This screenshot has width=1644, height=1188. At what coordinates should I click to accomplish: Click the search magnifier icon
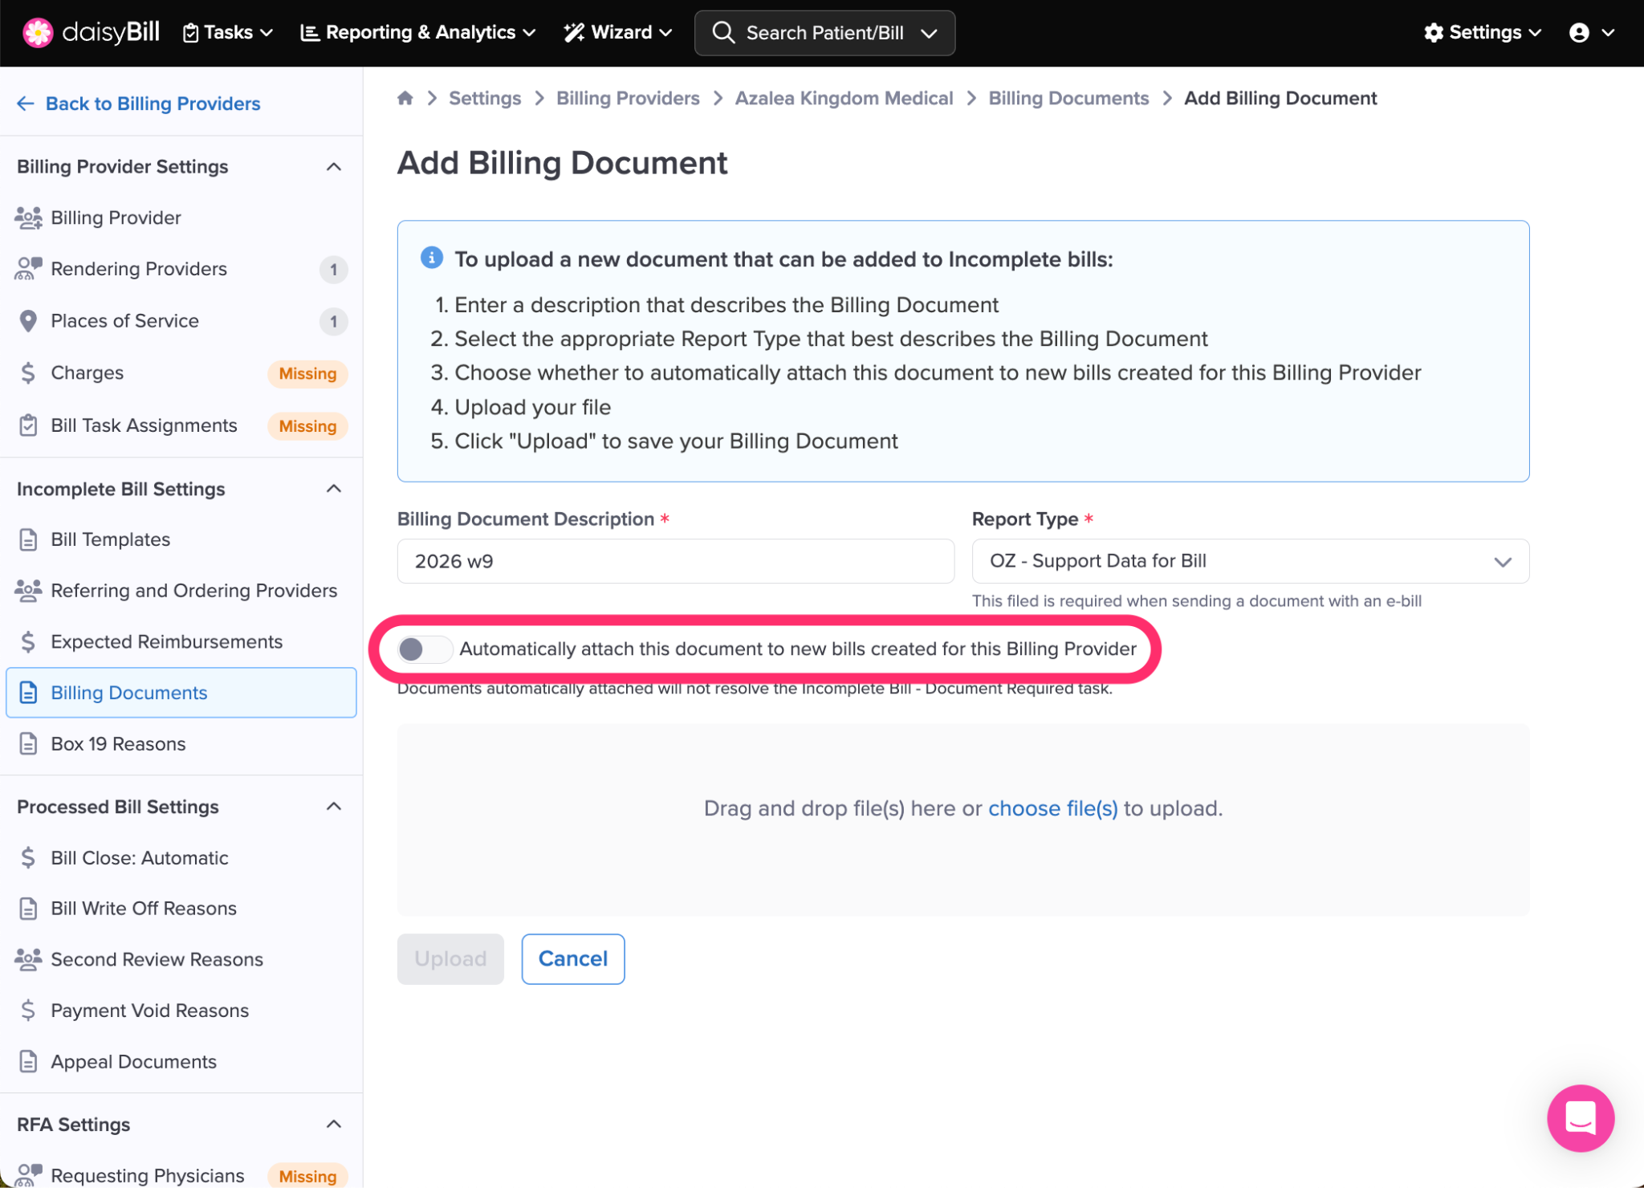coord(723,32)
